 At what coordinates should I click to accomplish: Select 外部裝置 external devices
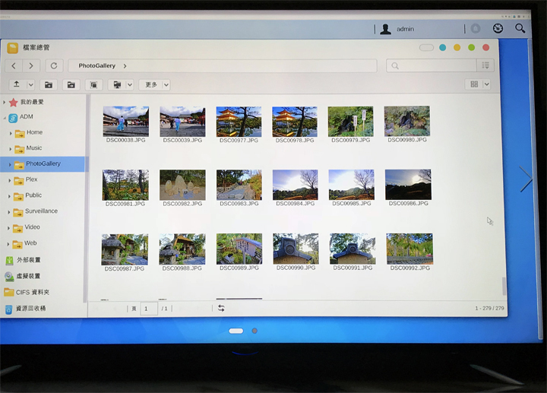point(29,260)
